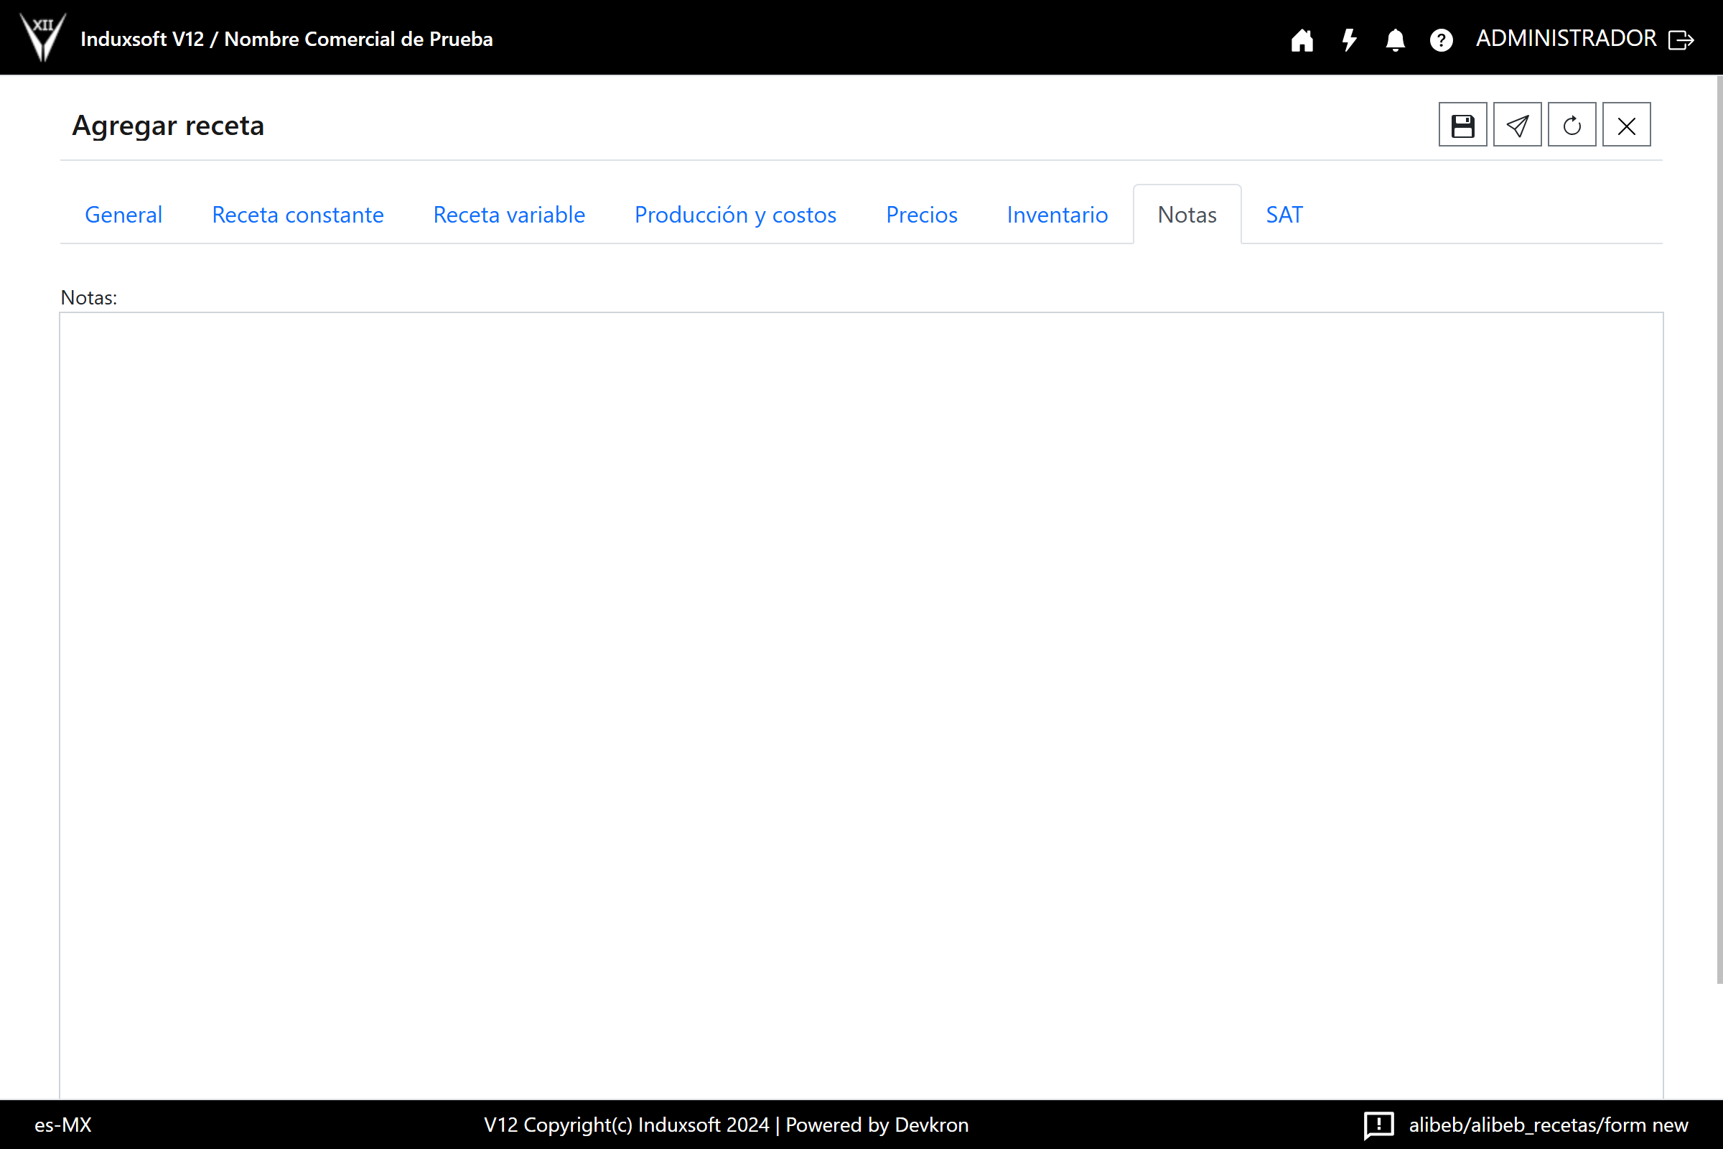Open the notifications bell
This screenshot has width=1723, height=1149.
click(x=1395, y=39)
